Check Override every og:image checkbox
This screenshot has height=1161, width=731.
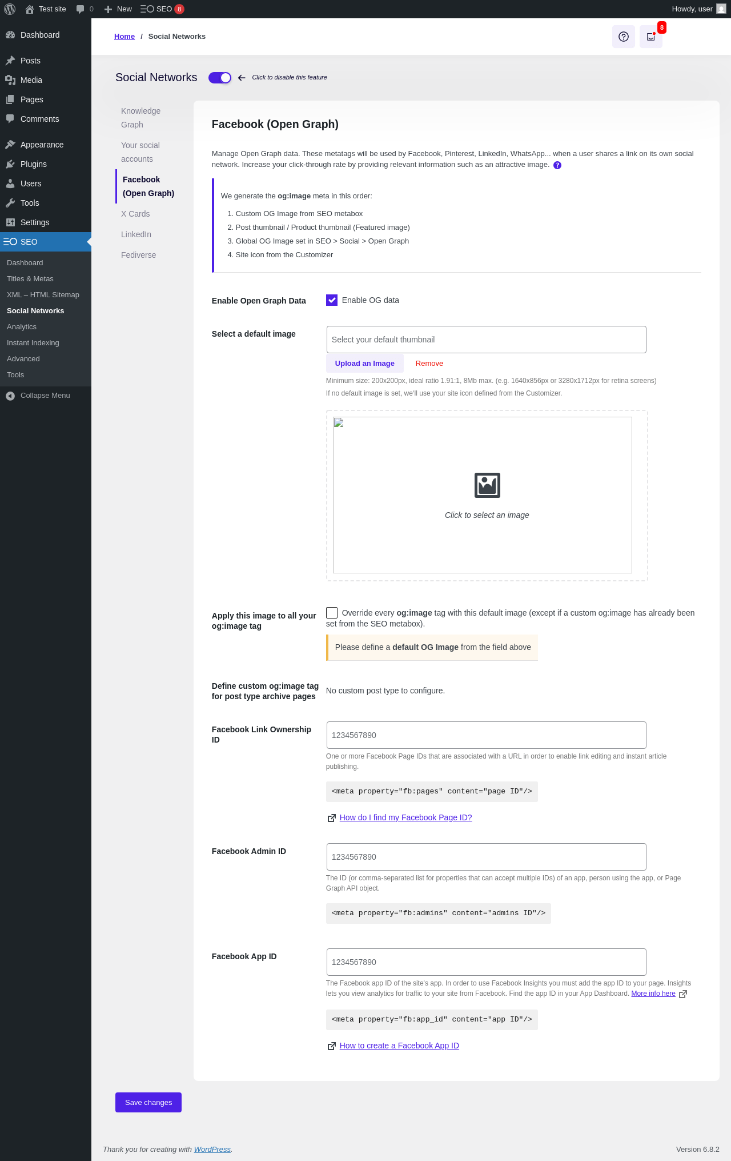click(332, 613)
